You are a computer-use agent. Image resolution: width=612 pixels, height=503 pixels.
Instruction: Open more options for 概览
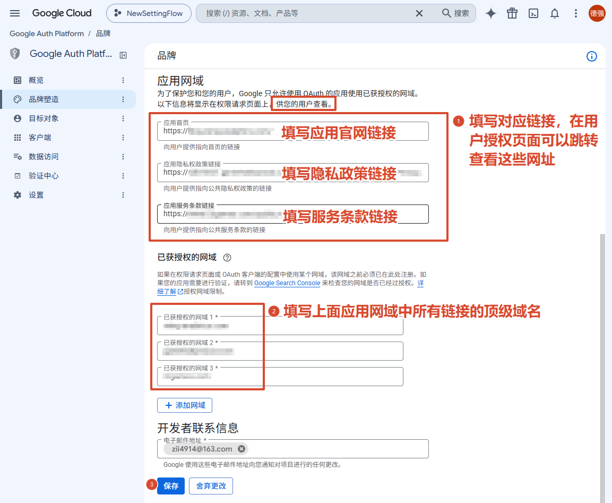(x=123, y=80)
